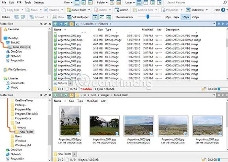Switch to the Pictures tab
Image resolution: width=228 pixels, height=162 pixels.
click(61, 83)
